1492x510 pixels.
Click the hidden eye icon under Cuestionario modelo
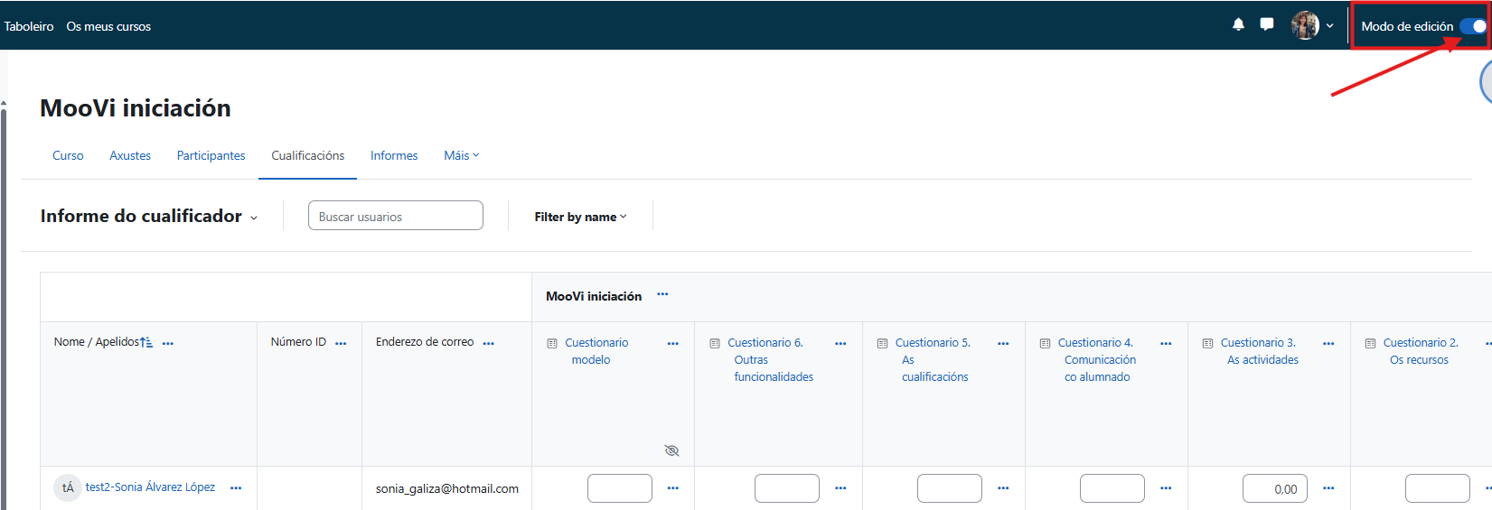point(671,450)
